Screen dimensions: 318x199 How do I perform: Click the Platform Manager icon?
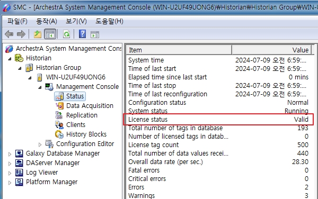(19, 182)
